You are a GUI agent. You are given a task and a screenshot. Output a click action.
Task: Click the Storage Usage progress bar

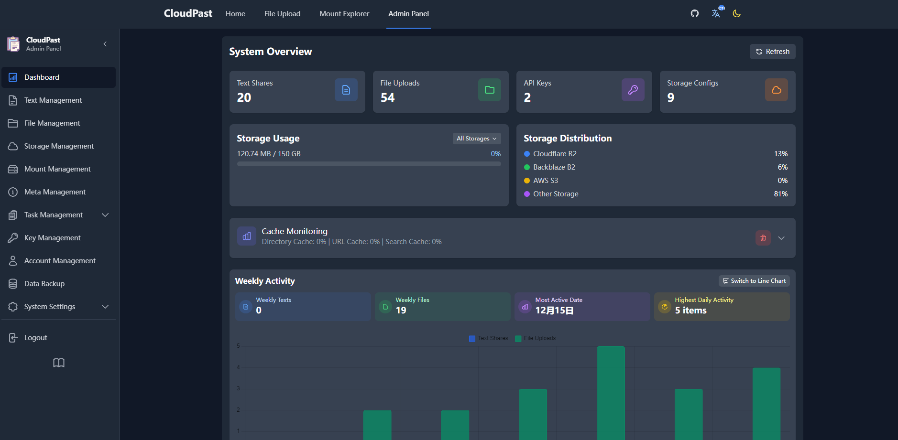click(x=369, y=164)
